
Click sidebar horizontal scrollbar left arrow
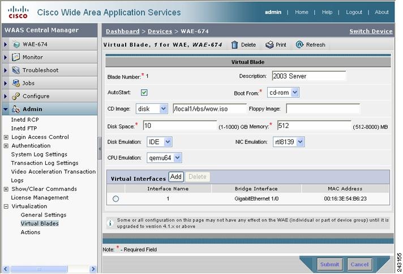(6, 269)
